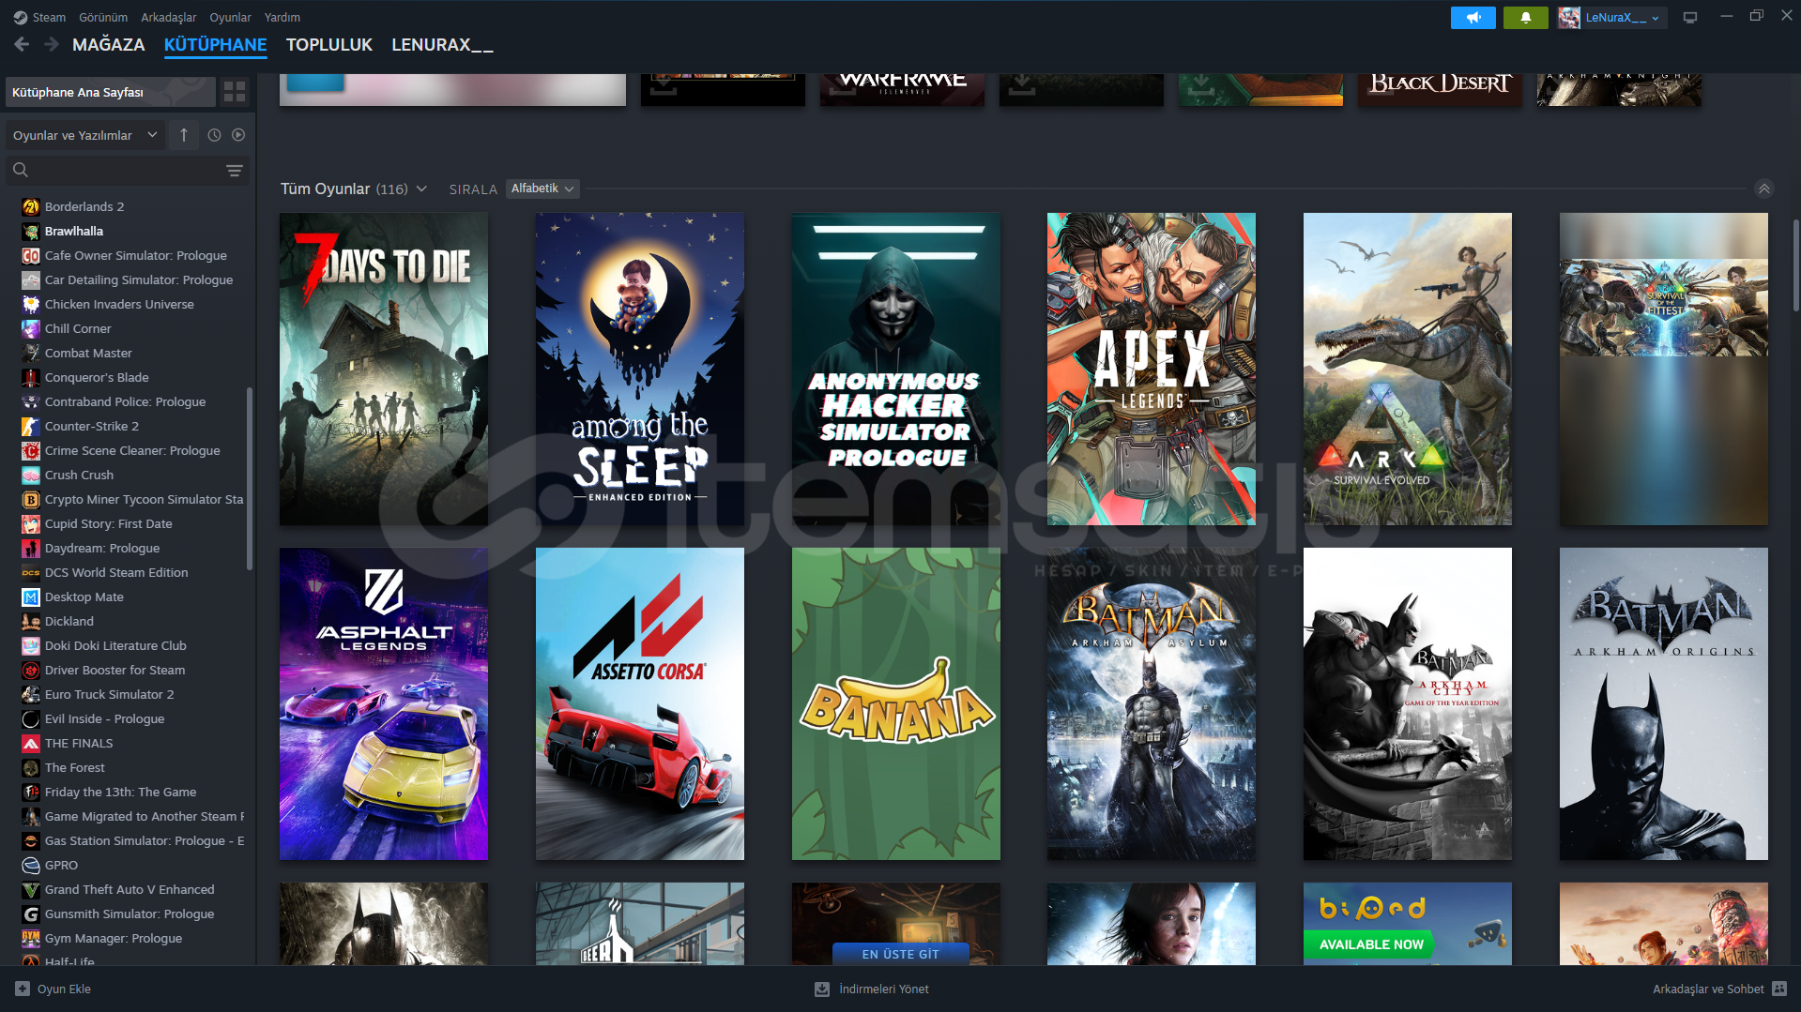Screen dimensions: 1801x1012
Task: Switch library to grid collections view icon
Action: 235,91
